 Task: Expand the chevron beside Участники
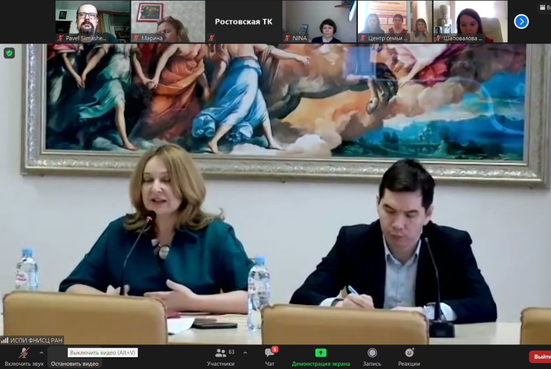tap(245, 352)
